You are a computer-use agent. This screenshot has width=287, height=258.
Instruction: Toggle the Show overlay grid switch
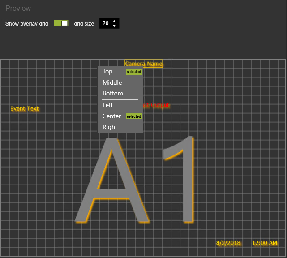tap(61, 23)
